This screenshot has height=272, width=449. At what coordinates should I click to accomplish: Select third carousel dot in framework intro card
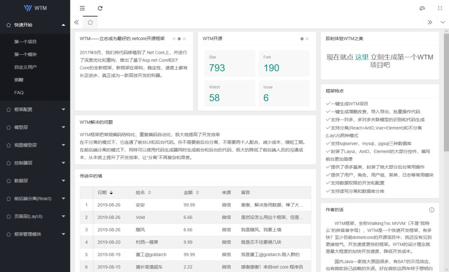(x=184, y=39)
